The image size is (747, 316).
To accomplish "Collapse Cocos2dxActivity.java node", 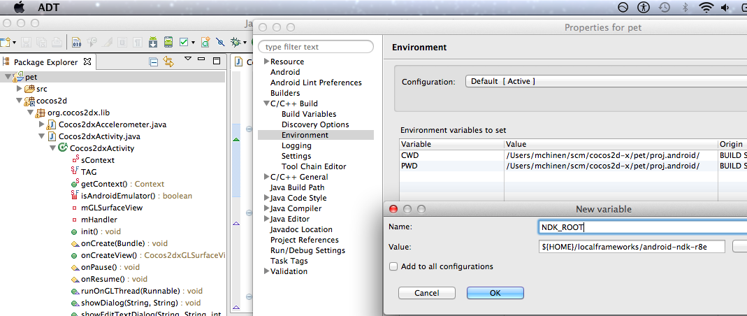I will pos(42,136).
